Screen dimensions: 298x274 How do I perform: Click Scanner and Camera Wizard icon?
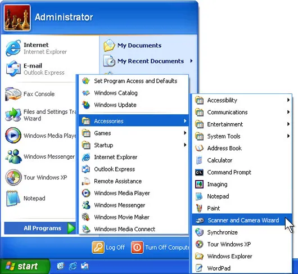[200, 221]
